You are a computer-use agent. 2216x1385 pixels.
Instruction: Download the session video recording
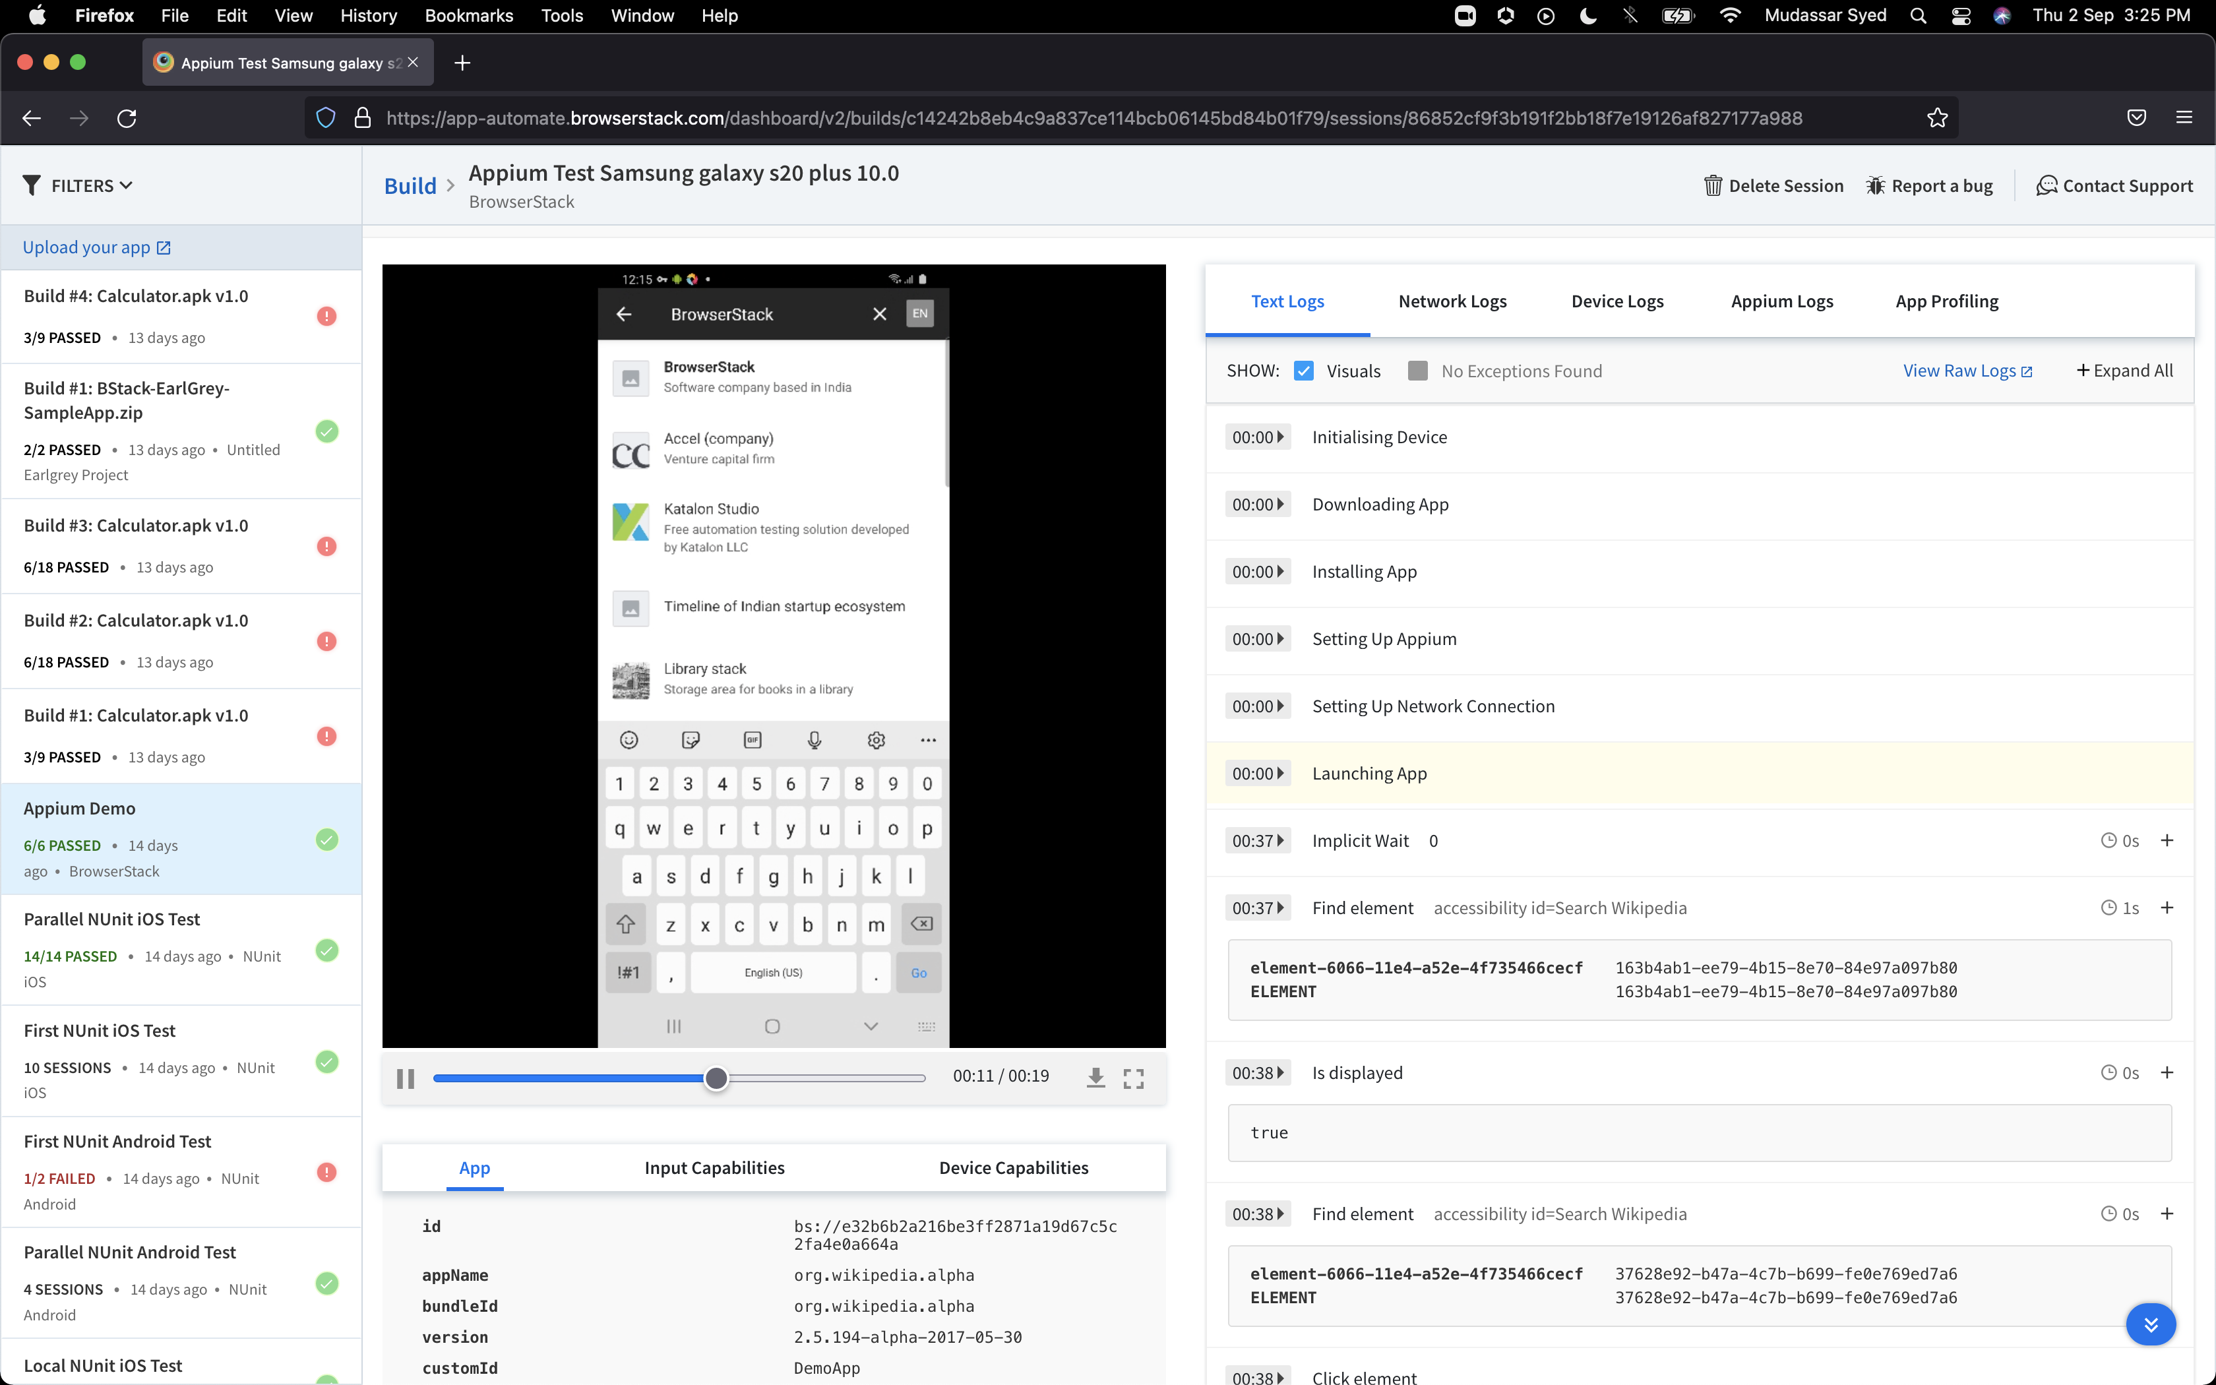(1095, 1078)
